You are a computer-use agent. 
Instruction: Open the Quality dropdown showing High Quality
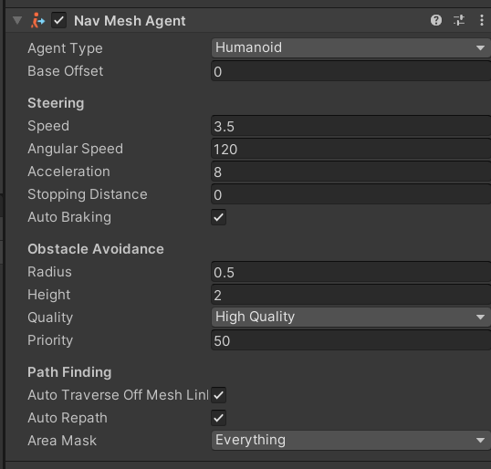(x=351, y=318)
